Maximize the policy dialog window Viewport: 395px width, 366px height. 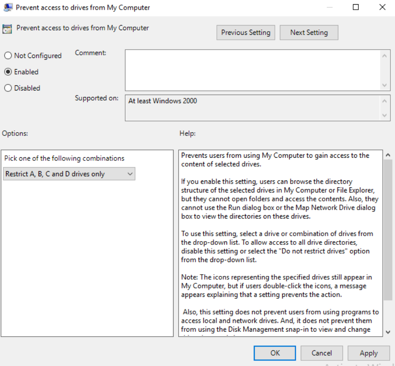click(356, 7)
